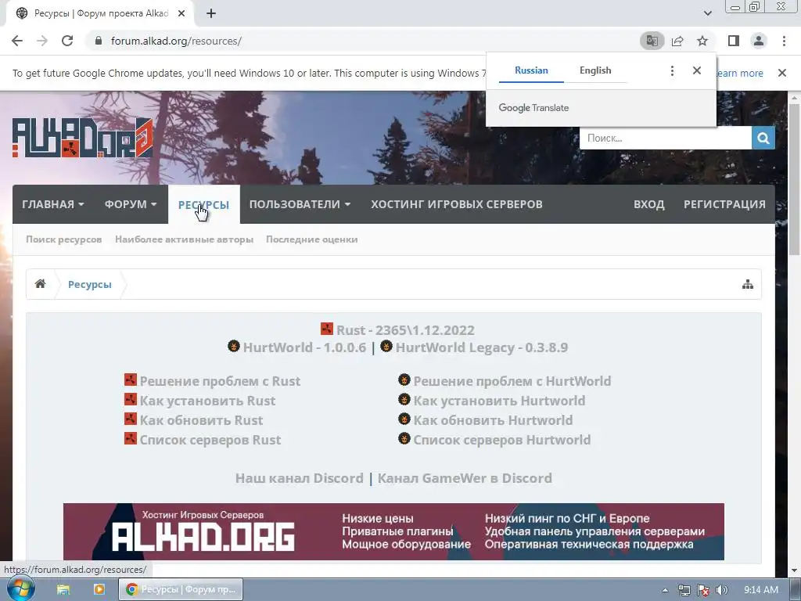Image resolution: width=801 pixels, height=601 pixels.
Task: Open new browser tab with plus
Action: [x=211, y=13]
